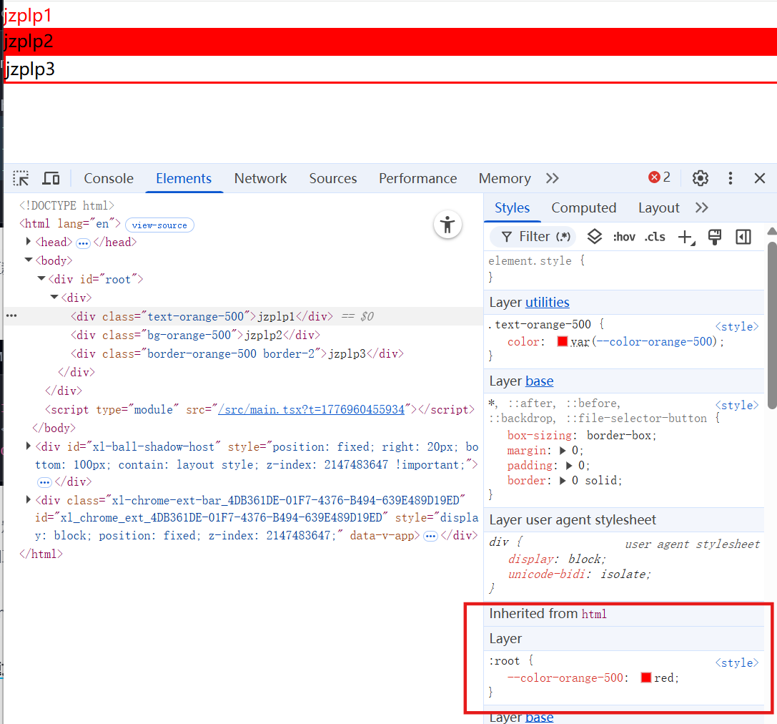Screen dimensions: 777x724
Task: Click the jzplp1 text on the page
Action: click(27, 15)
